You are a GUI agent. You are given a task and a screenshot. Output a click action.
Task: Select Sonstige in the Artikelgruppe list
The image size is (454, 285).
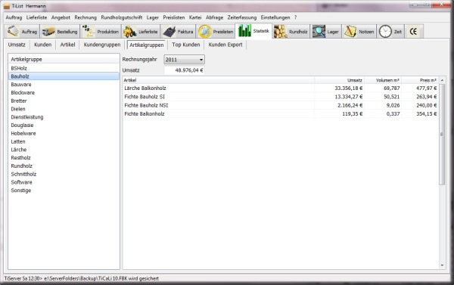[64, 190]
